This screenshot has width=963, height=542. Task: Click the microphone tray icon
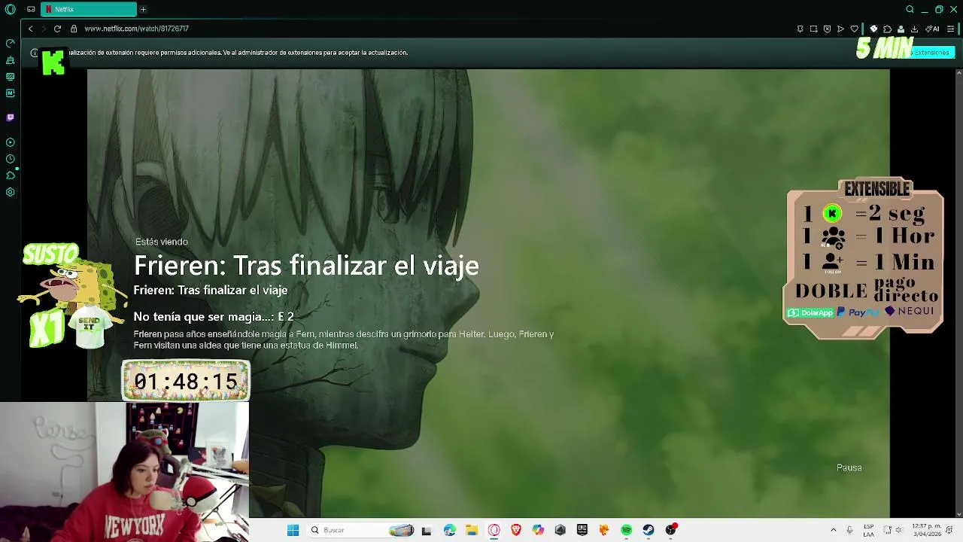coord(849,530)
